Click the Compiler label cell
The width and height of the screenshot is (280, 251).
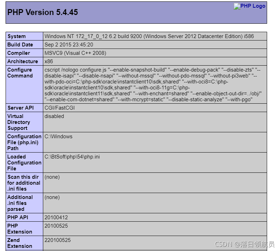click(24, 53)
